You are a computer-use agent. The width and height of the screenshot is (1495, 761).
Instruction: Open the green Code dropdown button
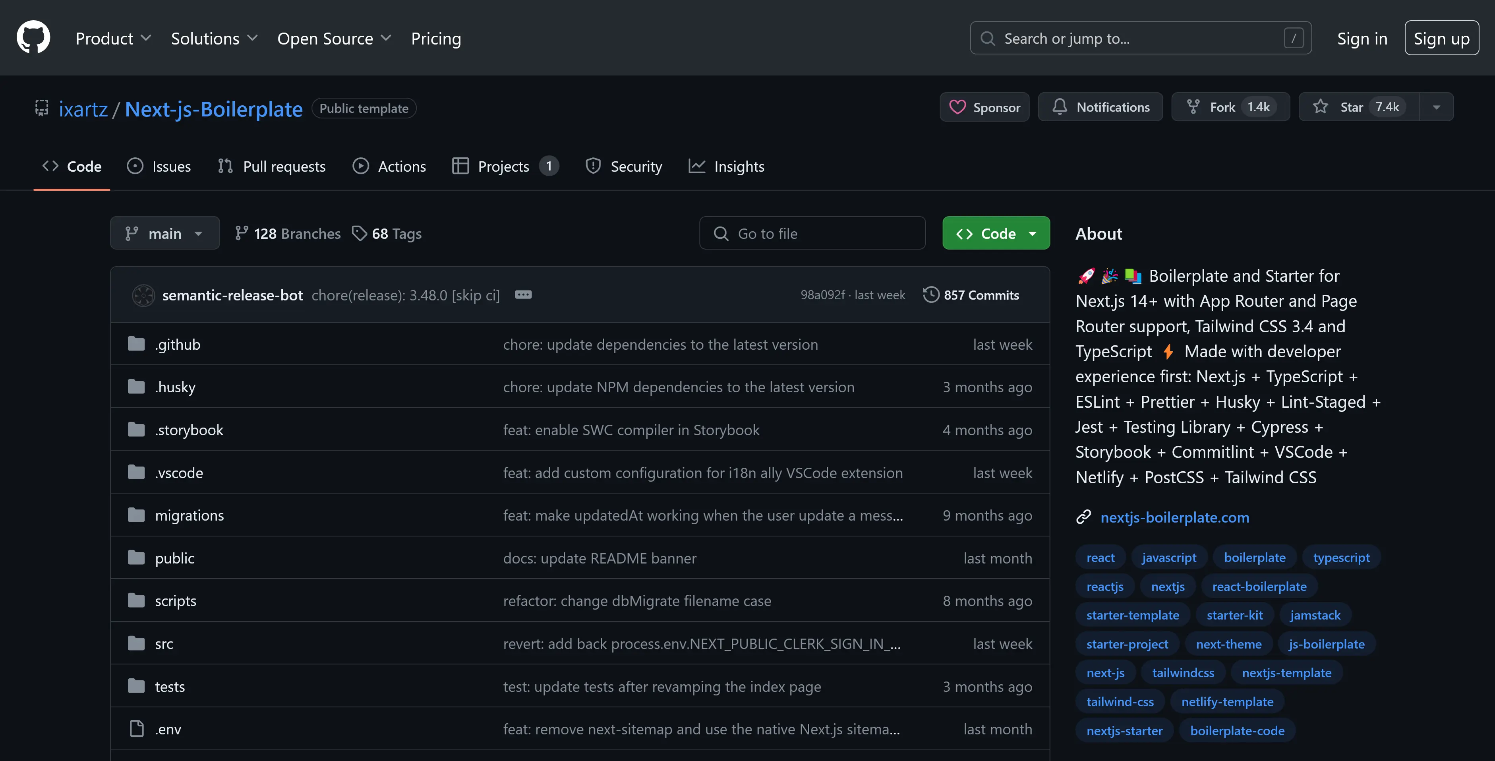(x=996, y=233)
